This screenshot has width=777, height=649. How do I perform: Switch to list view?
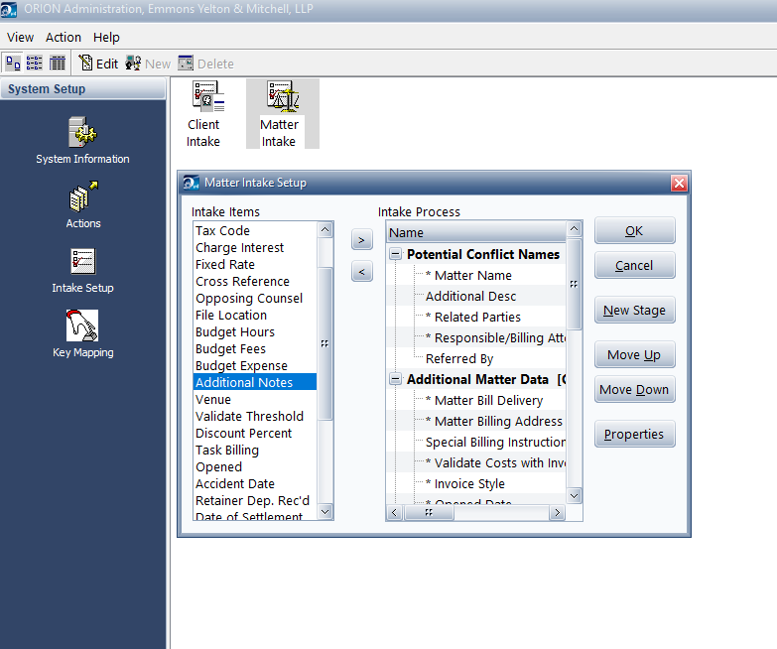pyautogui.click(x=34, y=64)
